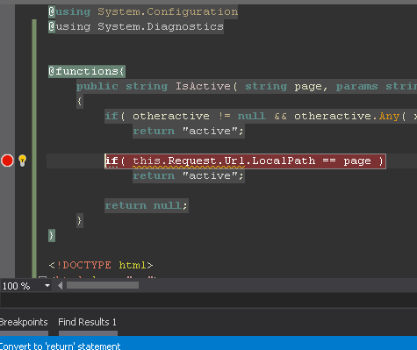Viewport: 417px width, 350px height.
Task: Click the red breakpoint marker in margin
Action: [x=7, y=161]
